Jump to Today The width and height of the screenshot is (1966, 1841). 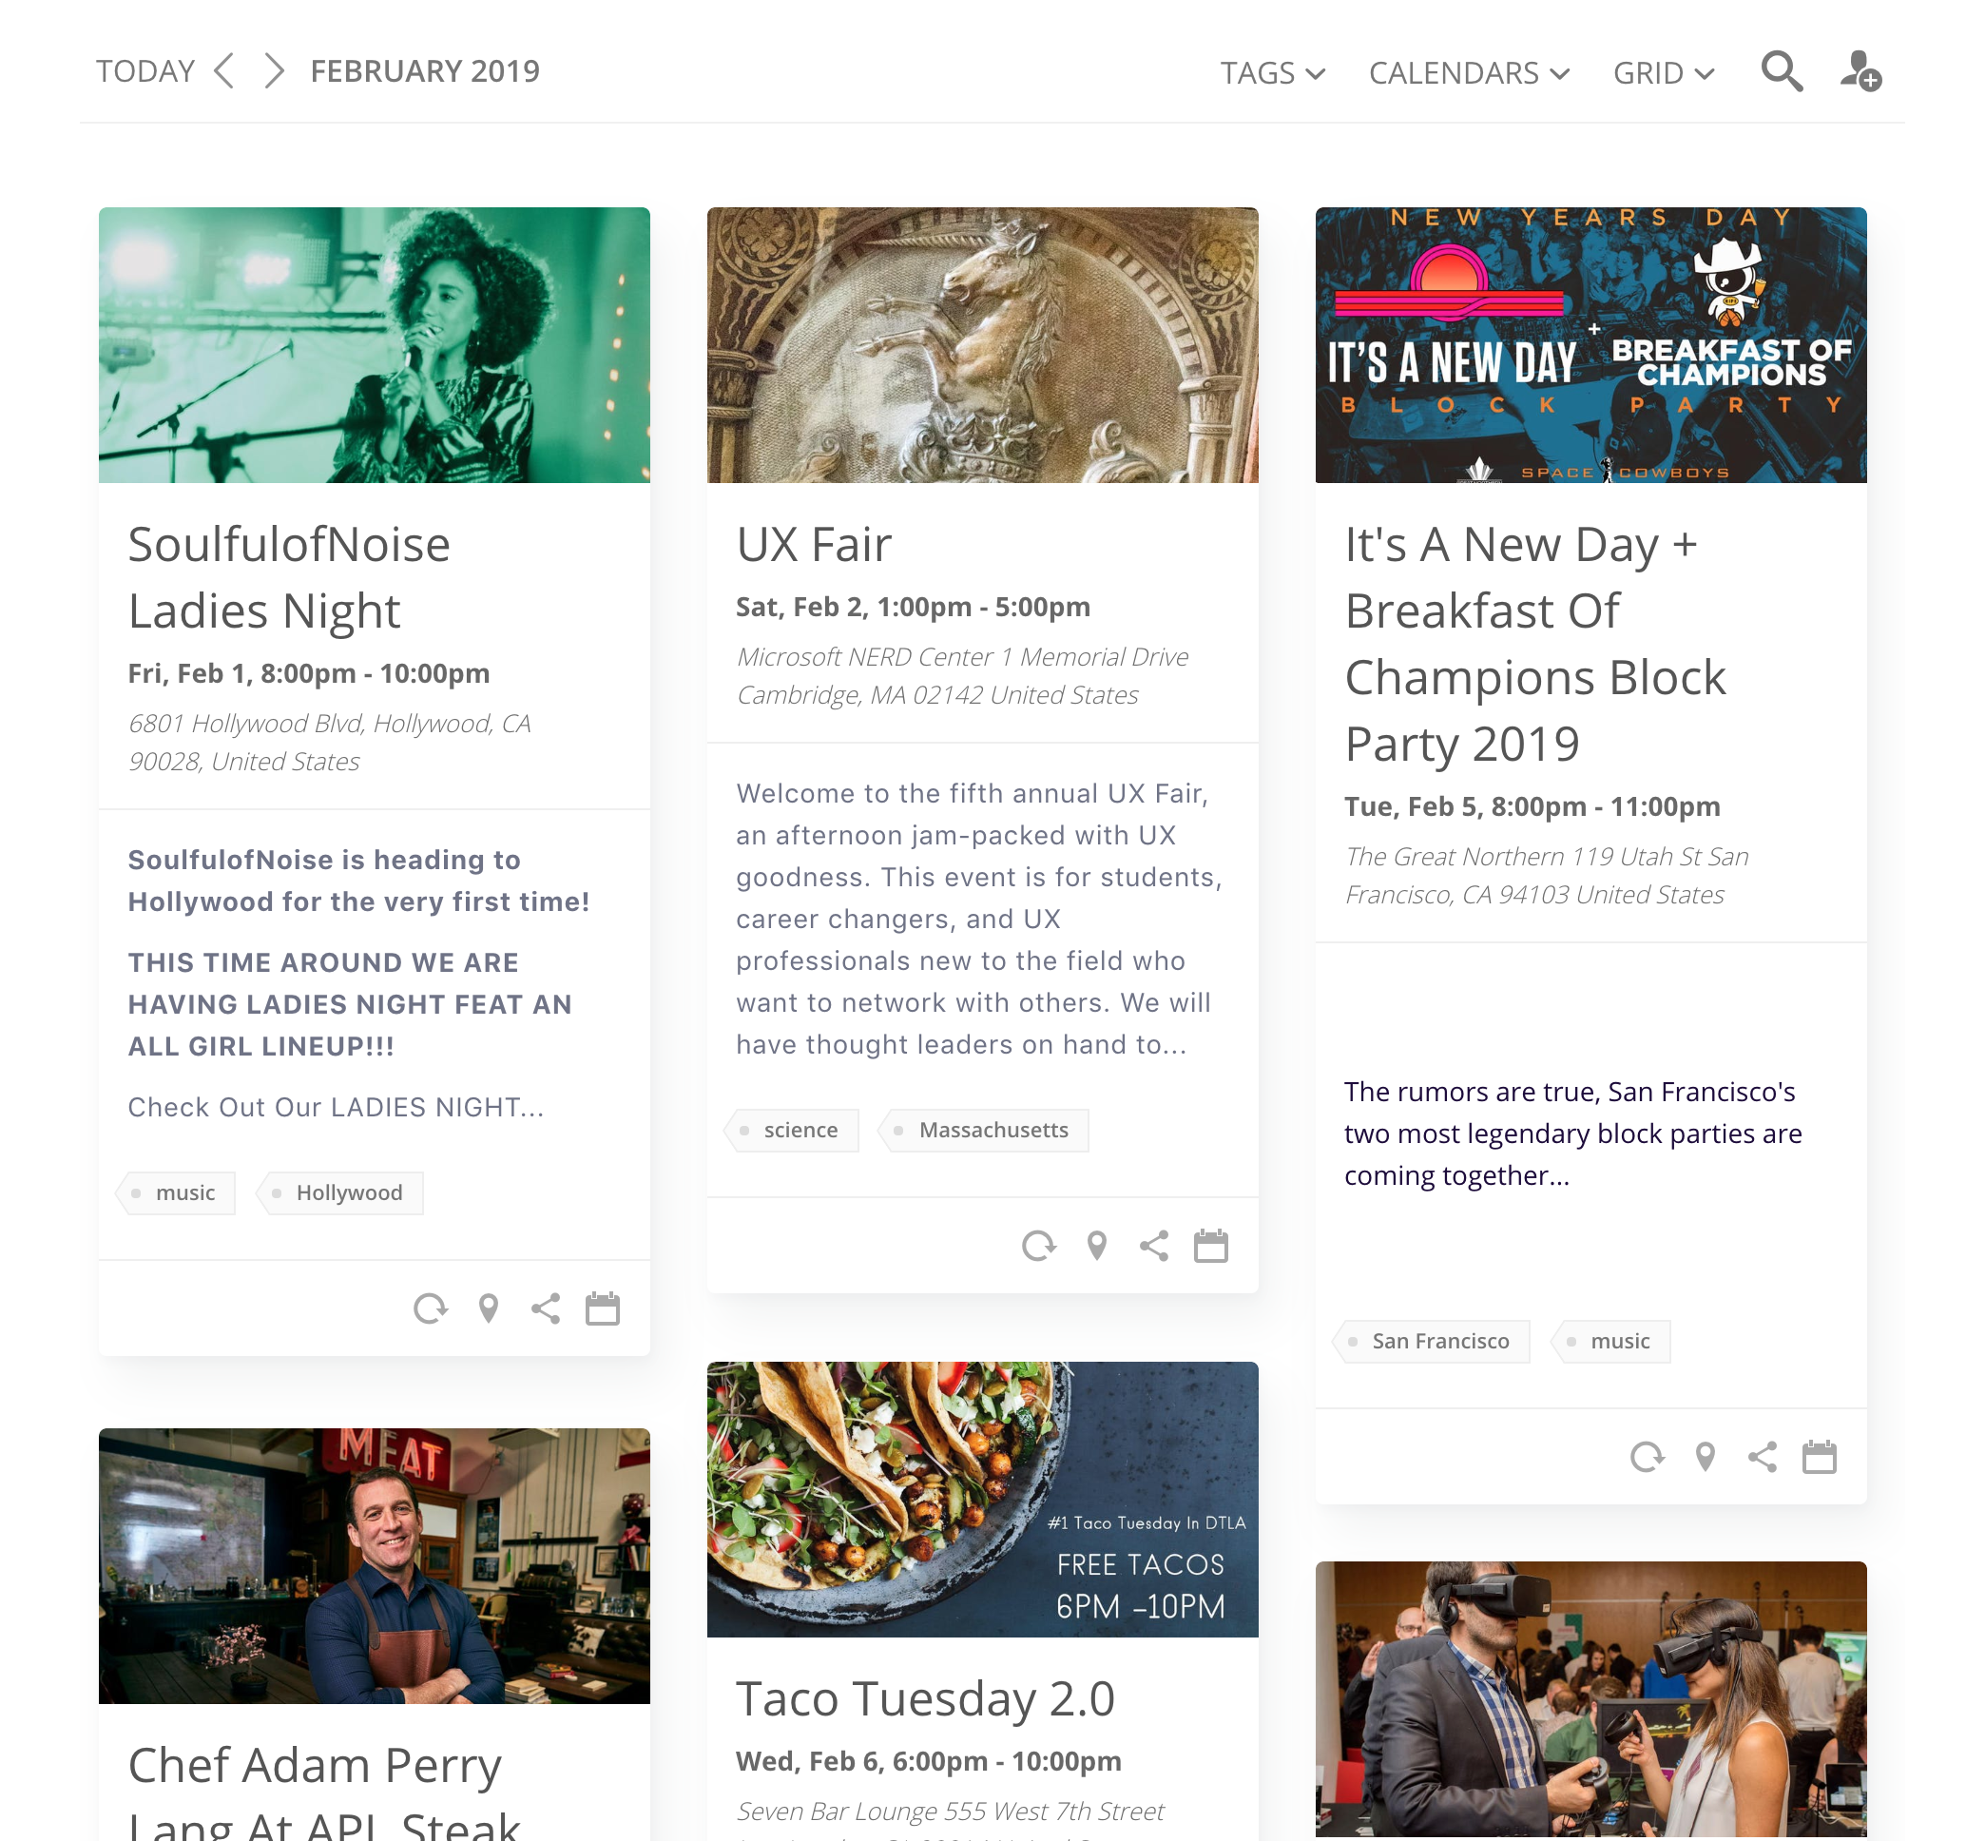[145, 71]
